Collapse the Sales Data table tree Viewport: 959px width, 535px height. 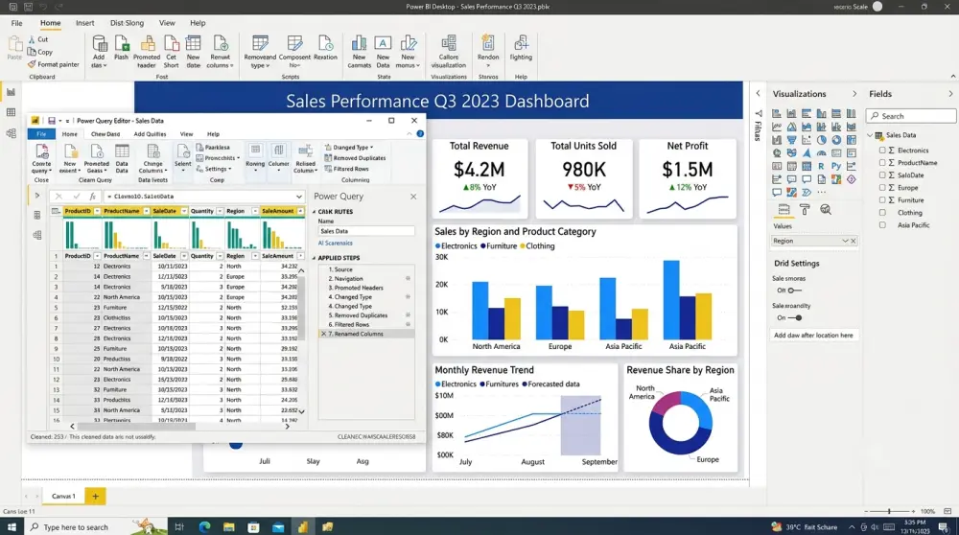871,135
